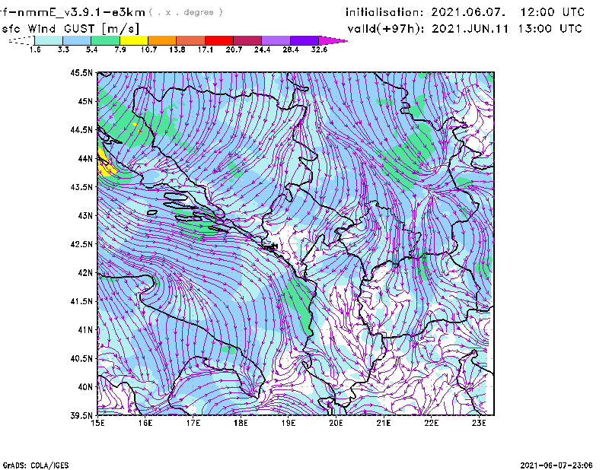609x470 pixels.
Task: Click the valid(+97h) forecast time text
Action: coord(464,28)
